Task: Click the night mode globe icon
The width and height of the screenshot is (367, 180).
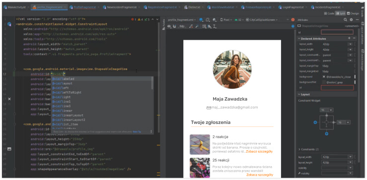Action: point(215,20)
